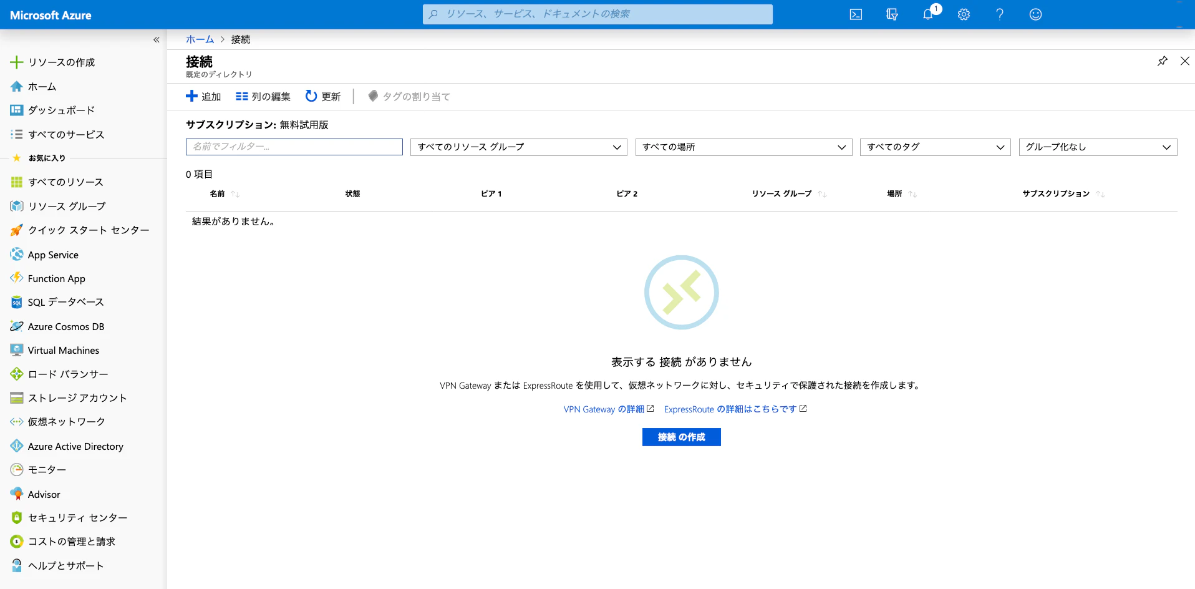The image size is (1195, 589).
Task: Open Cloud Shell from the top bar
Action: (x=856, y=14)
